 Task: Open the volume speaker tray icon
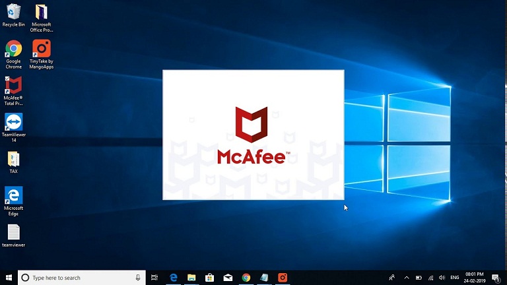coord(442,278)
